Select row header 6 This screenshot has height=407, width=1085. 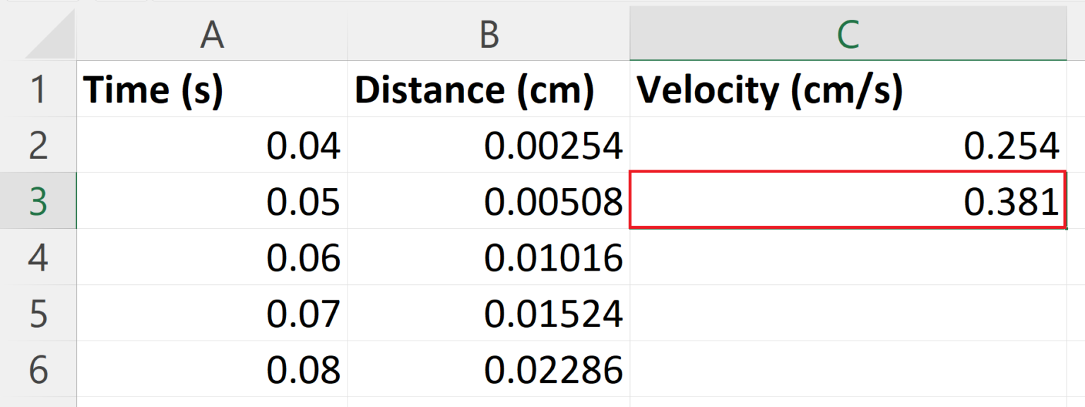[39, 369]
